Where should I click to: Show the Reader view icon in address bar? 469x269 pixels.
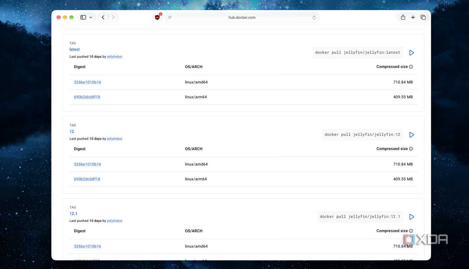(x=170, y=17)
